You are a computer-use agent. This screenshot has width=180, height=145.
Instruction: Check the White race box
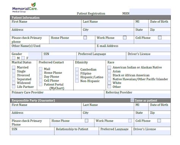click(x=109, y=83)
